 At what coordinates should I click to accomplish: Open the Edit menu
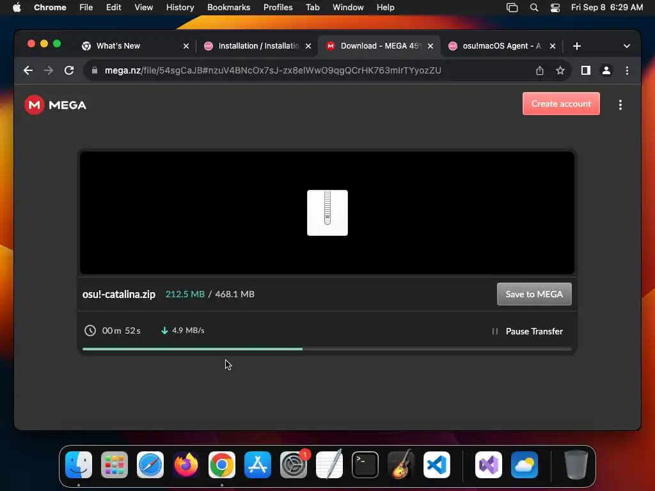[x=114, y=8]
